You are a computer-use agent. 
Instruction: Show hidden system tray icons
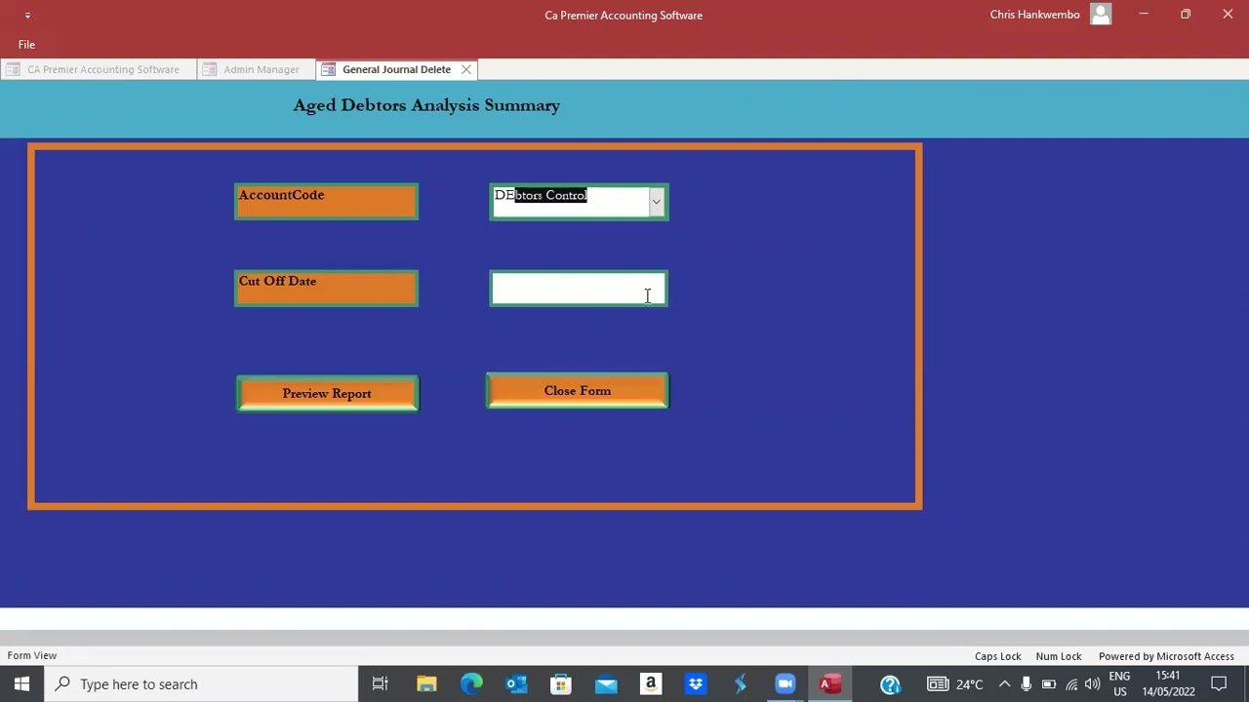pyautogui.click(x=1004, y=683)
